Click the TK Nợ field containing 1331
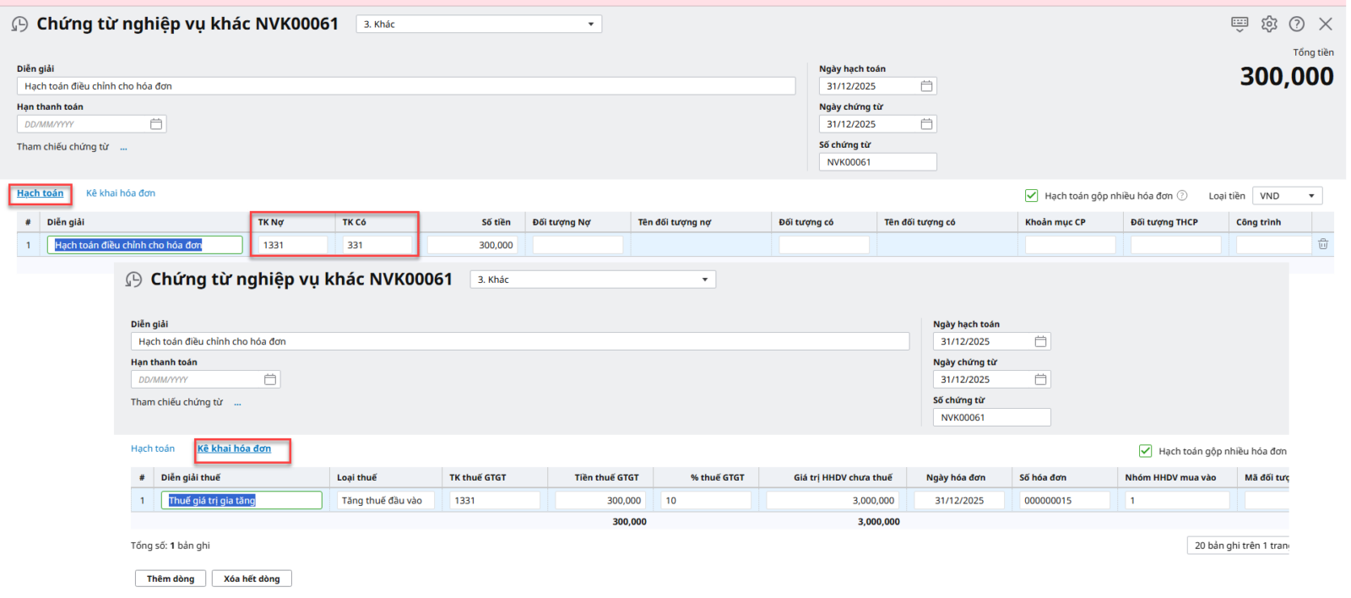The image size is (1351, 598). (x=293, y=245)
